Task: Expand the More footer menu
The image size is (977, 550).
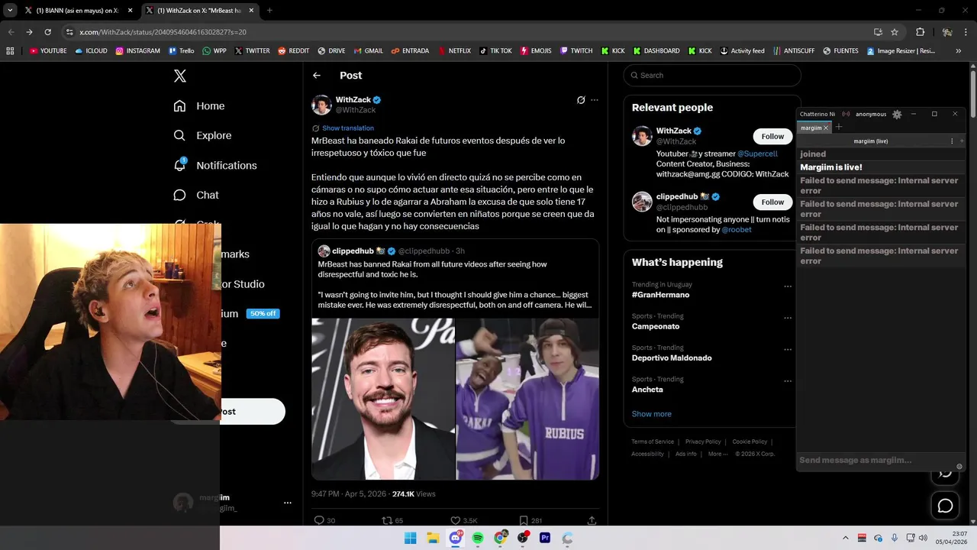Action: pyautogui.click(x=717, y=454)
